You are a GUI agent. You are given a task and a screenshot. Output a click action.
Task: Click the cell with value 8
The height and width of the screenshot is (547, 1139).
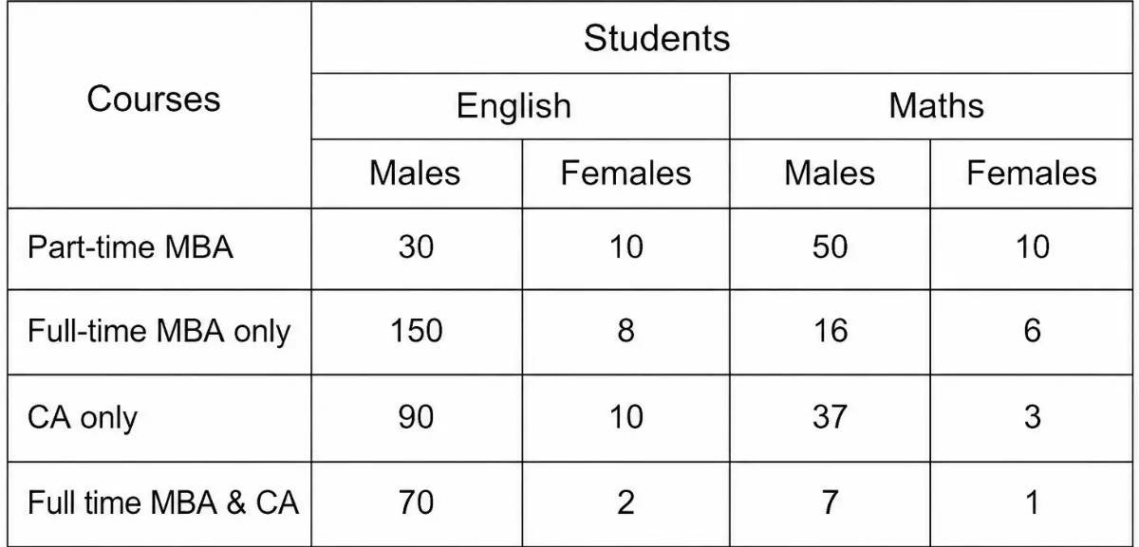point(626,332)
